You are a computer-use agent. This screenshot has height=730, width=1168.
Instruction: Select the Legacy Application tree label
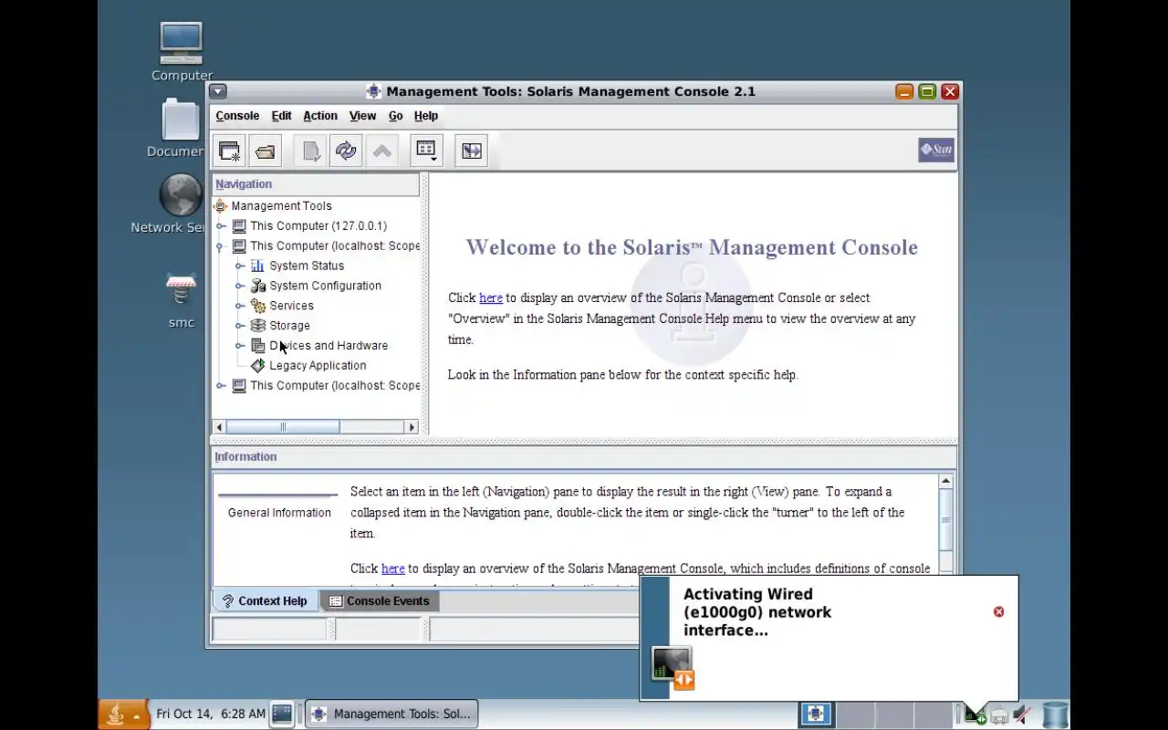pos(318,366)
